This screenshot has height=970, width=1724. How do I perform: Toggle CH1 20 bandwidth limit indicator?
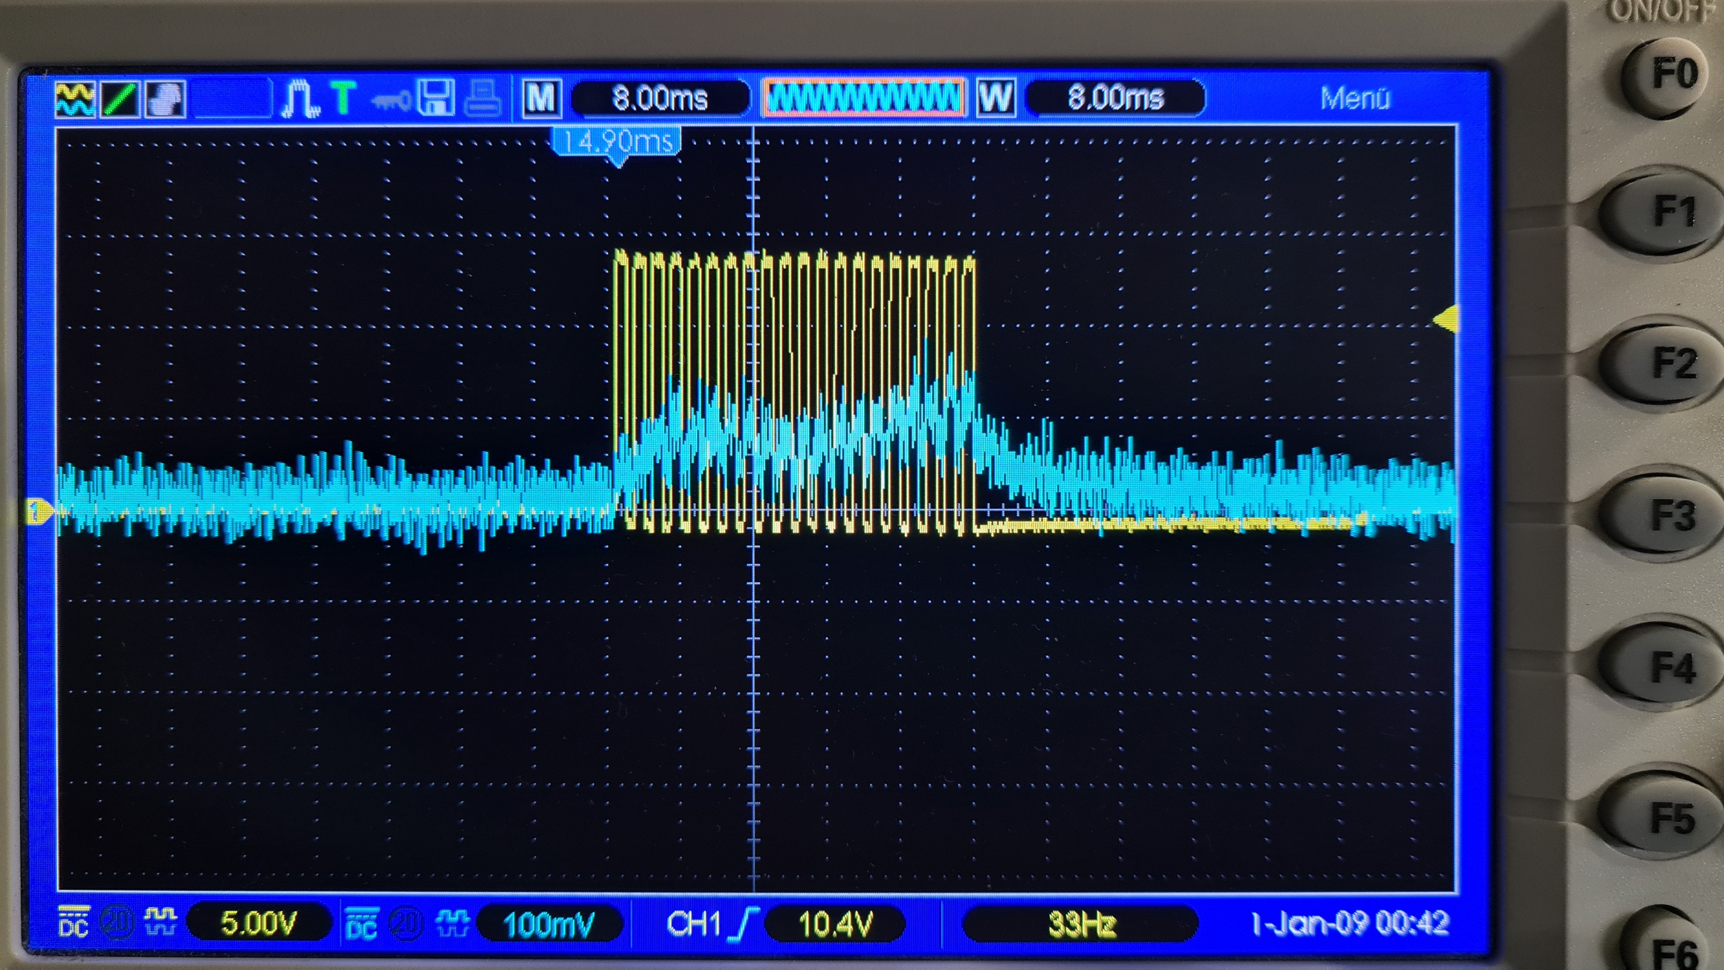[x=116, y=922]
